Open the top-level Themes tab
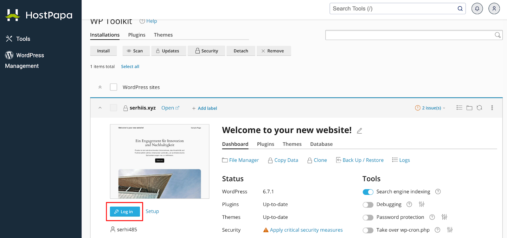Viewport: 507px width, 238px height. (x=163, y=35)
